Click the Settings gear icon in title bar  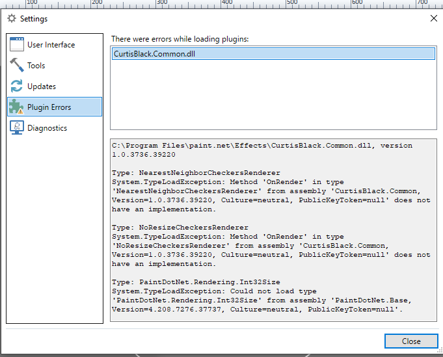point(12,19)
